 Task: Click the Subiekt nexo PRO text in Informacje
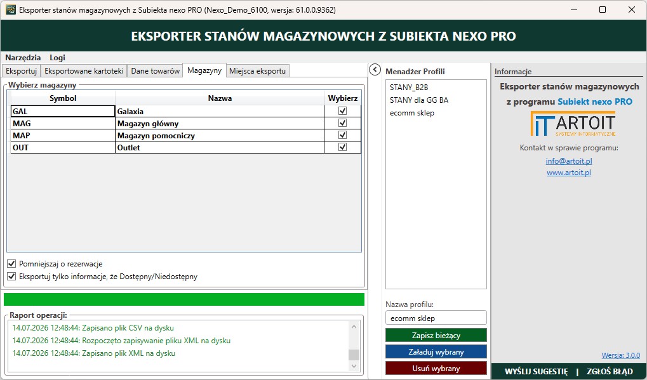click(594, 102)
